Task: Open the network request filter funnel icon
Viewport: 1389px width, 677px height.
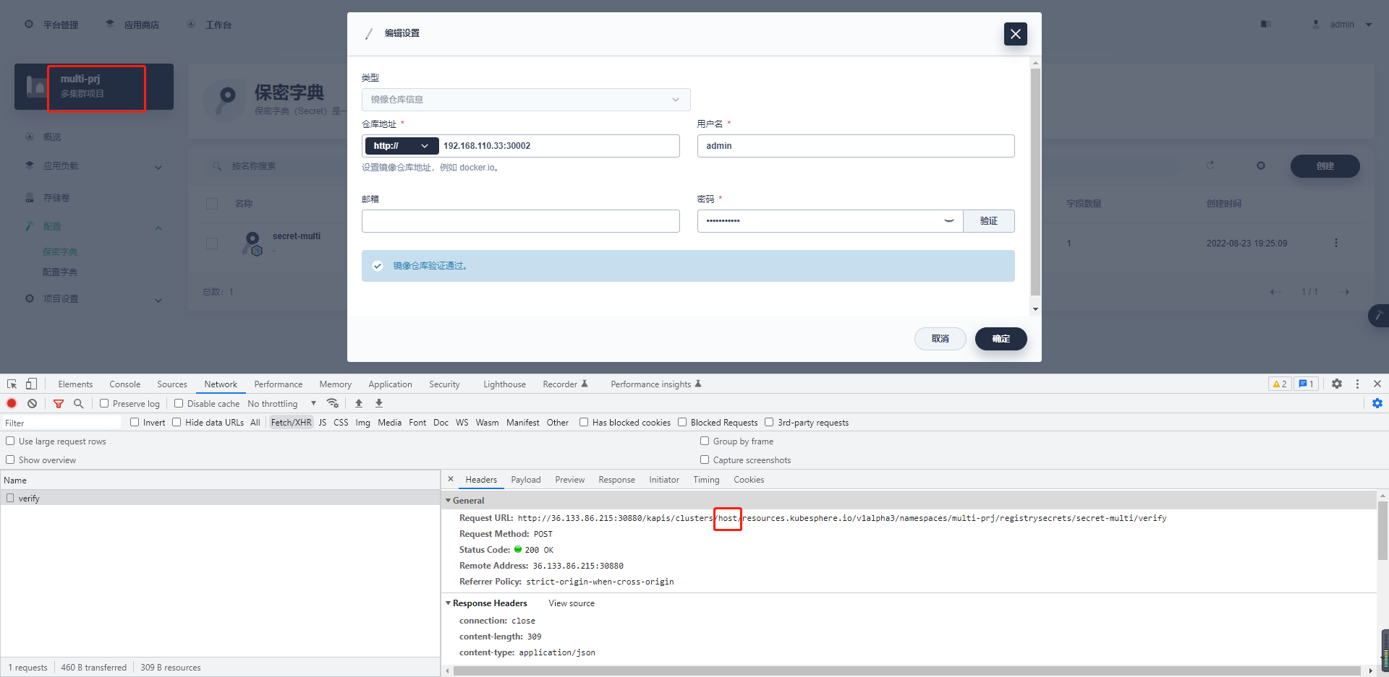Action: click(58, 403)
